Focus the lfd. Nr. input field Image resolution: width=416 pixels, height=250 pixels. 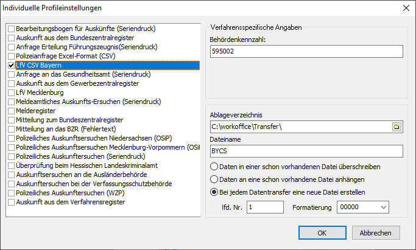[264, 207]
